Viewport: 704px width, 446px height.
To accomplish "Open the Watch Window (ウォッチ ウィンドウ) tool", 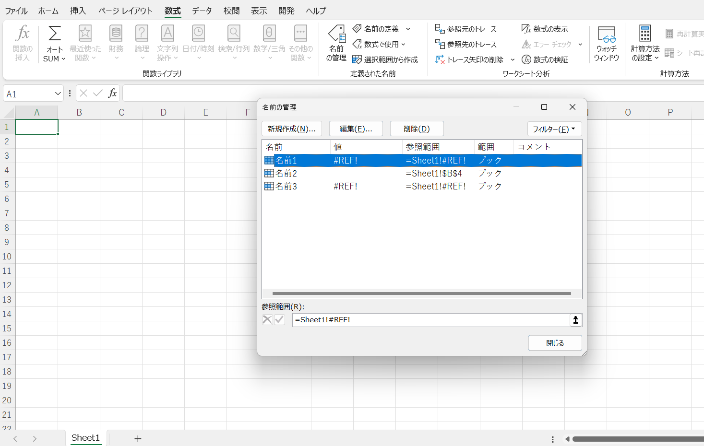I will tap(606, 43).
